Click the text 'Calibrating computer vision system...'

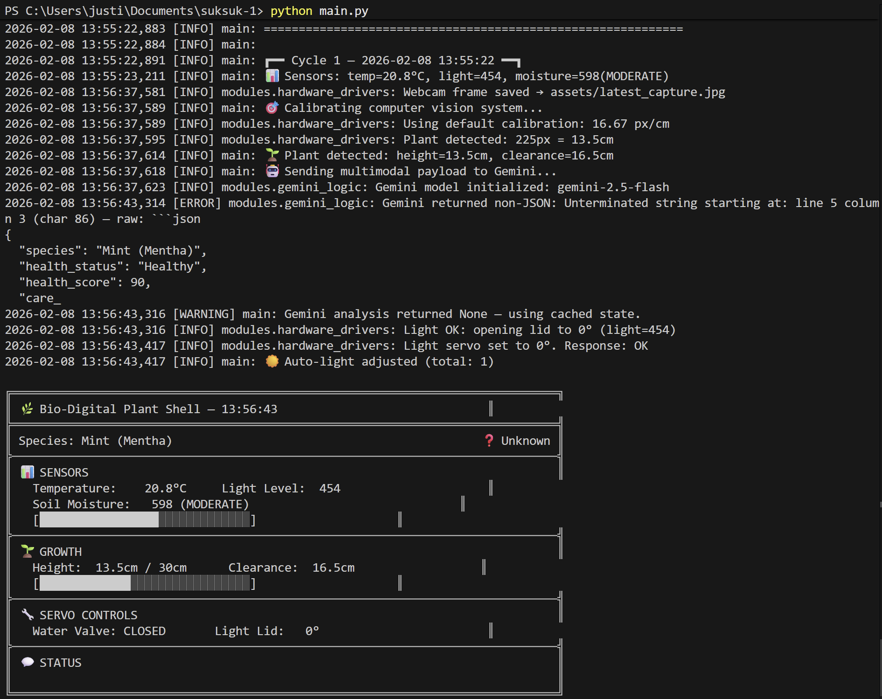414,108
